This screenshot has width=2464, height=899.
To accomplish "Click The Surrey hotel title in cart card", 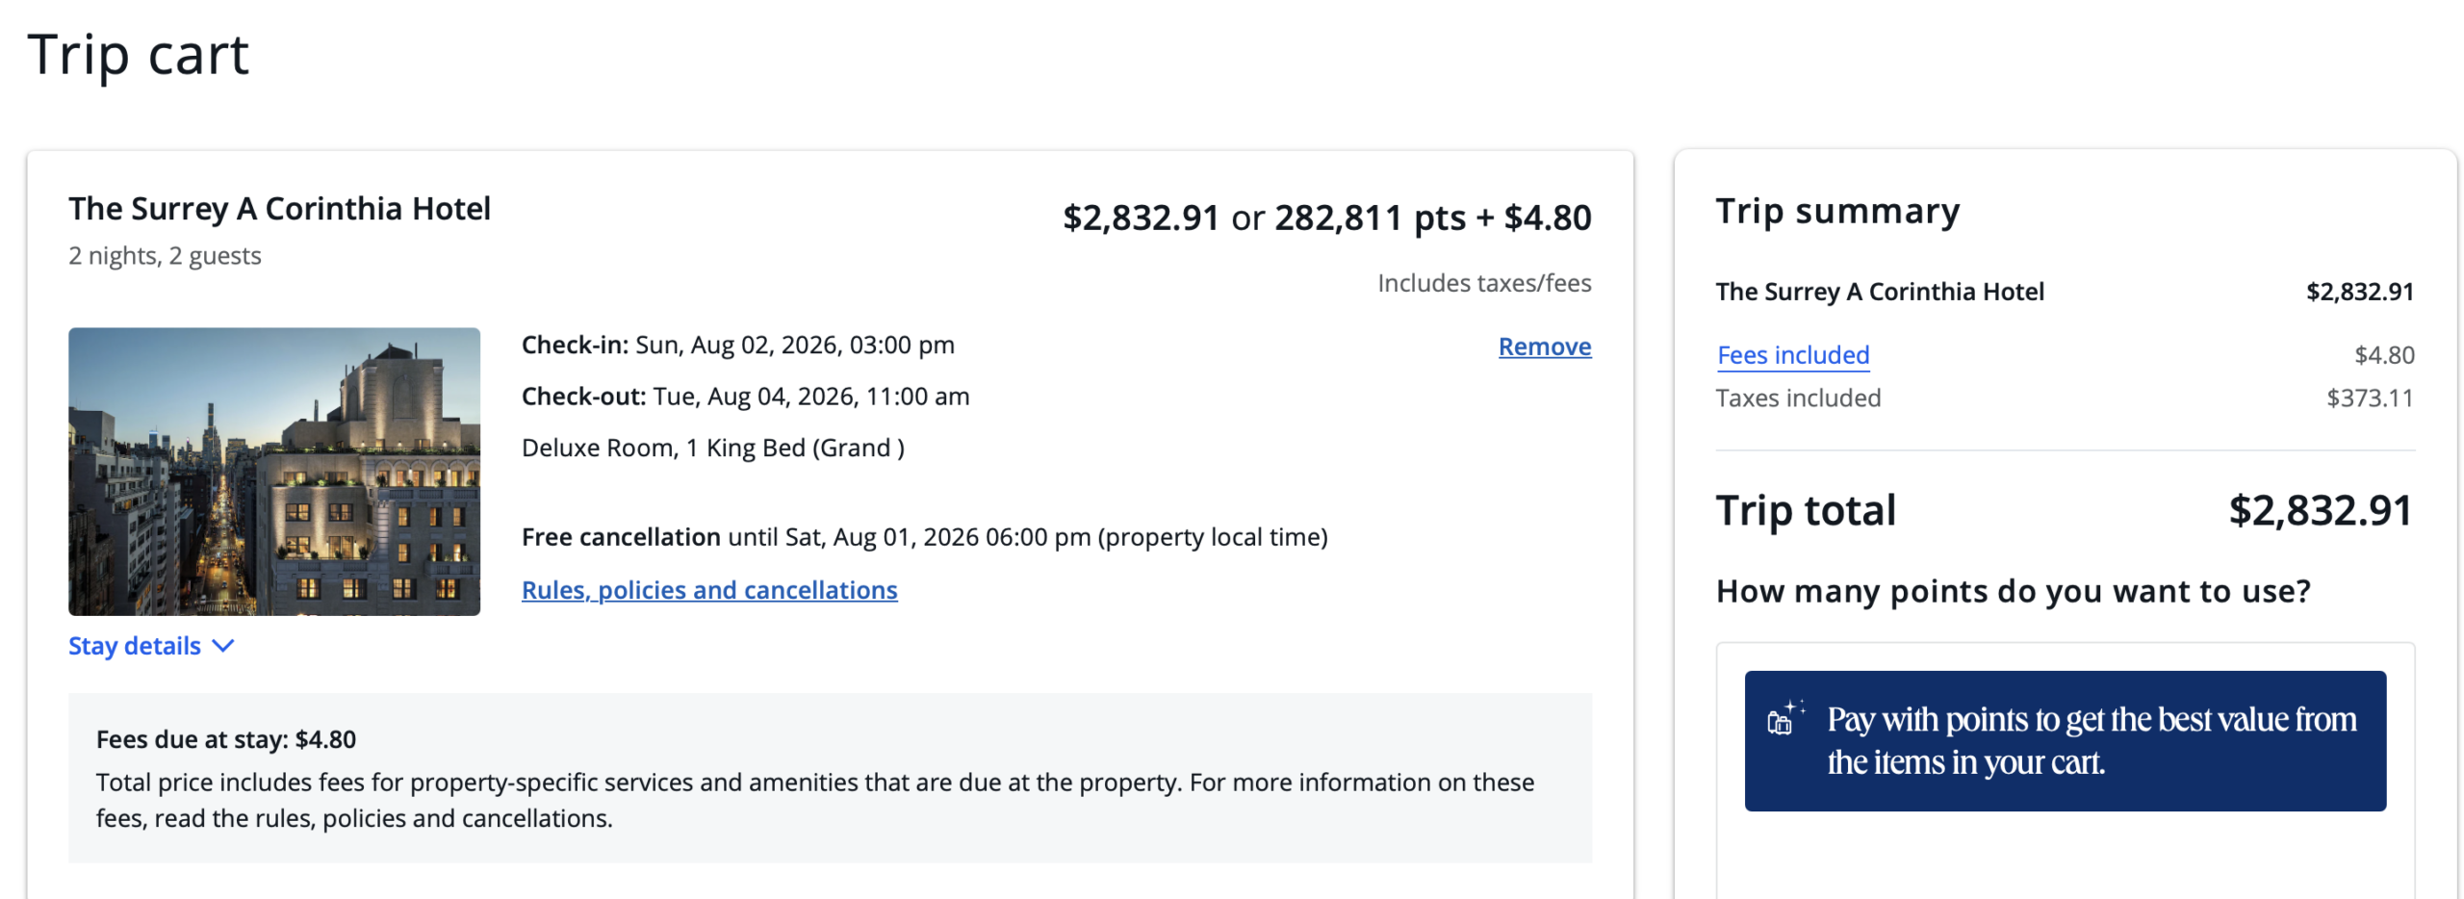I will (279, 209).
